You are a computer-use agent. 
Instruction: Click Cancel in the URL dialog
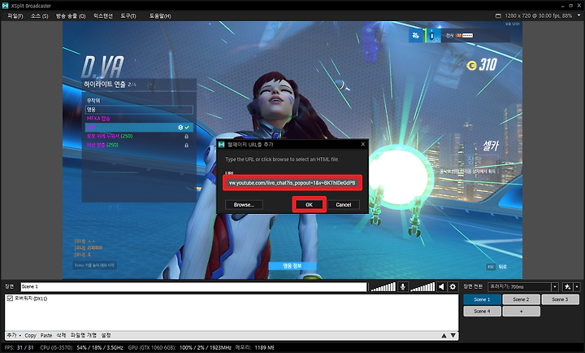(x=343, y=205)
